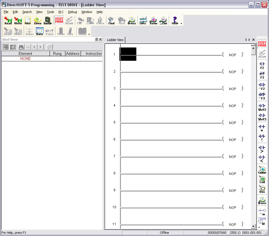This screenshot has width=269, height=236.
Task: Expand the dropdown arrow next to Syntax
Action: 89,34
